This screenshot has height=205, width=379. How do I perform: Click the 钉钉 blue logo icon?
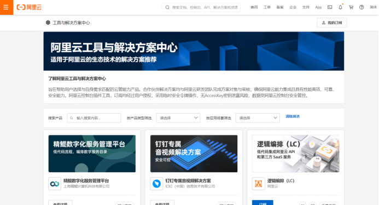click(x=156, y=184)
